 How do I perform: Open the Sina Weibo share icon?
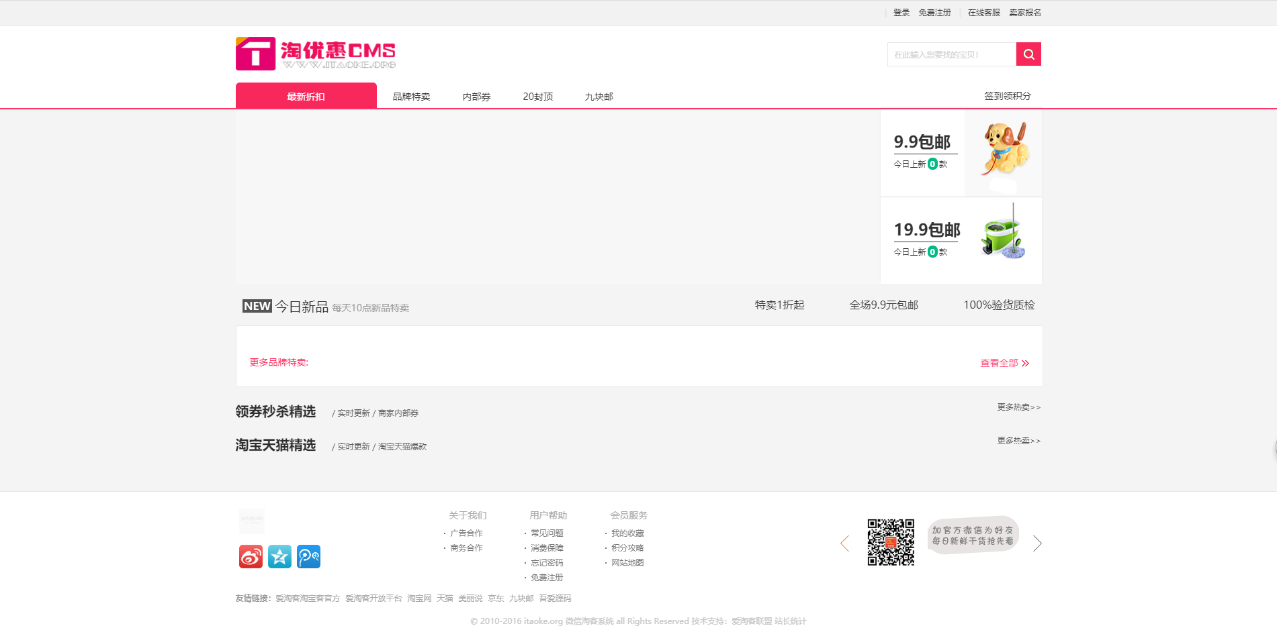pos(251,556)
